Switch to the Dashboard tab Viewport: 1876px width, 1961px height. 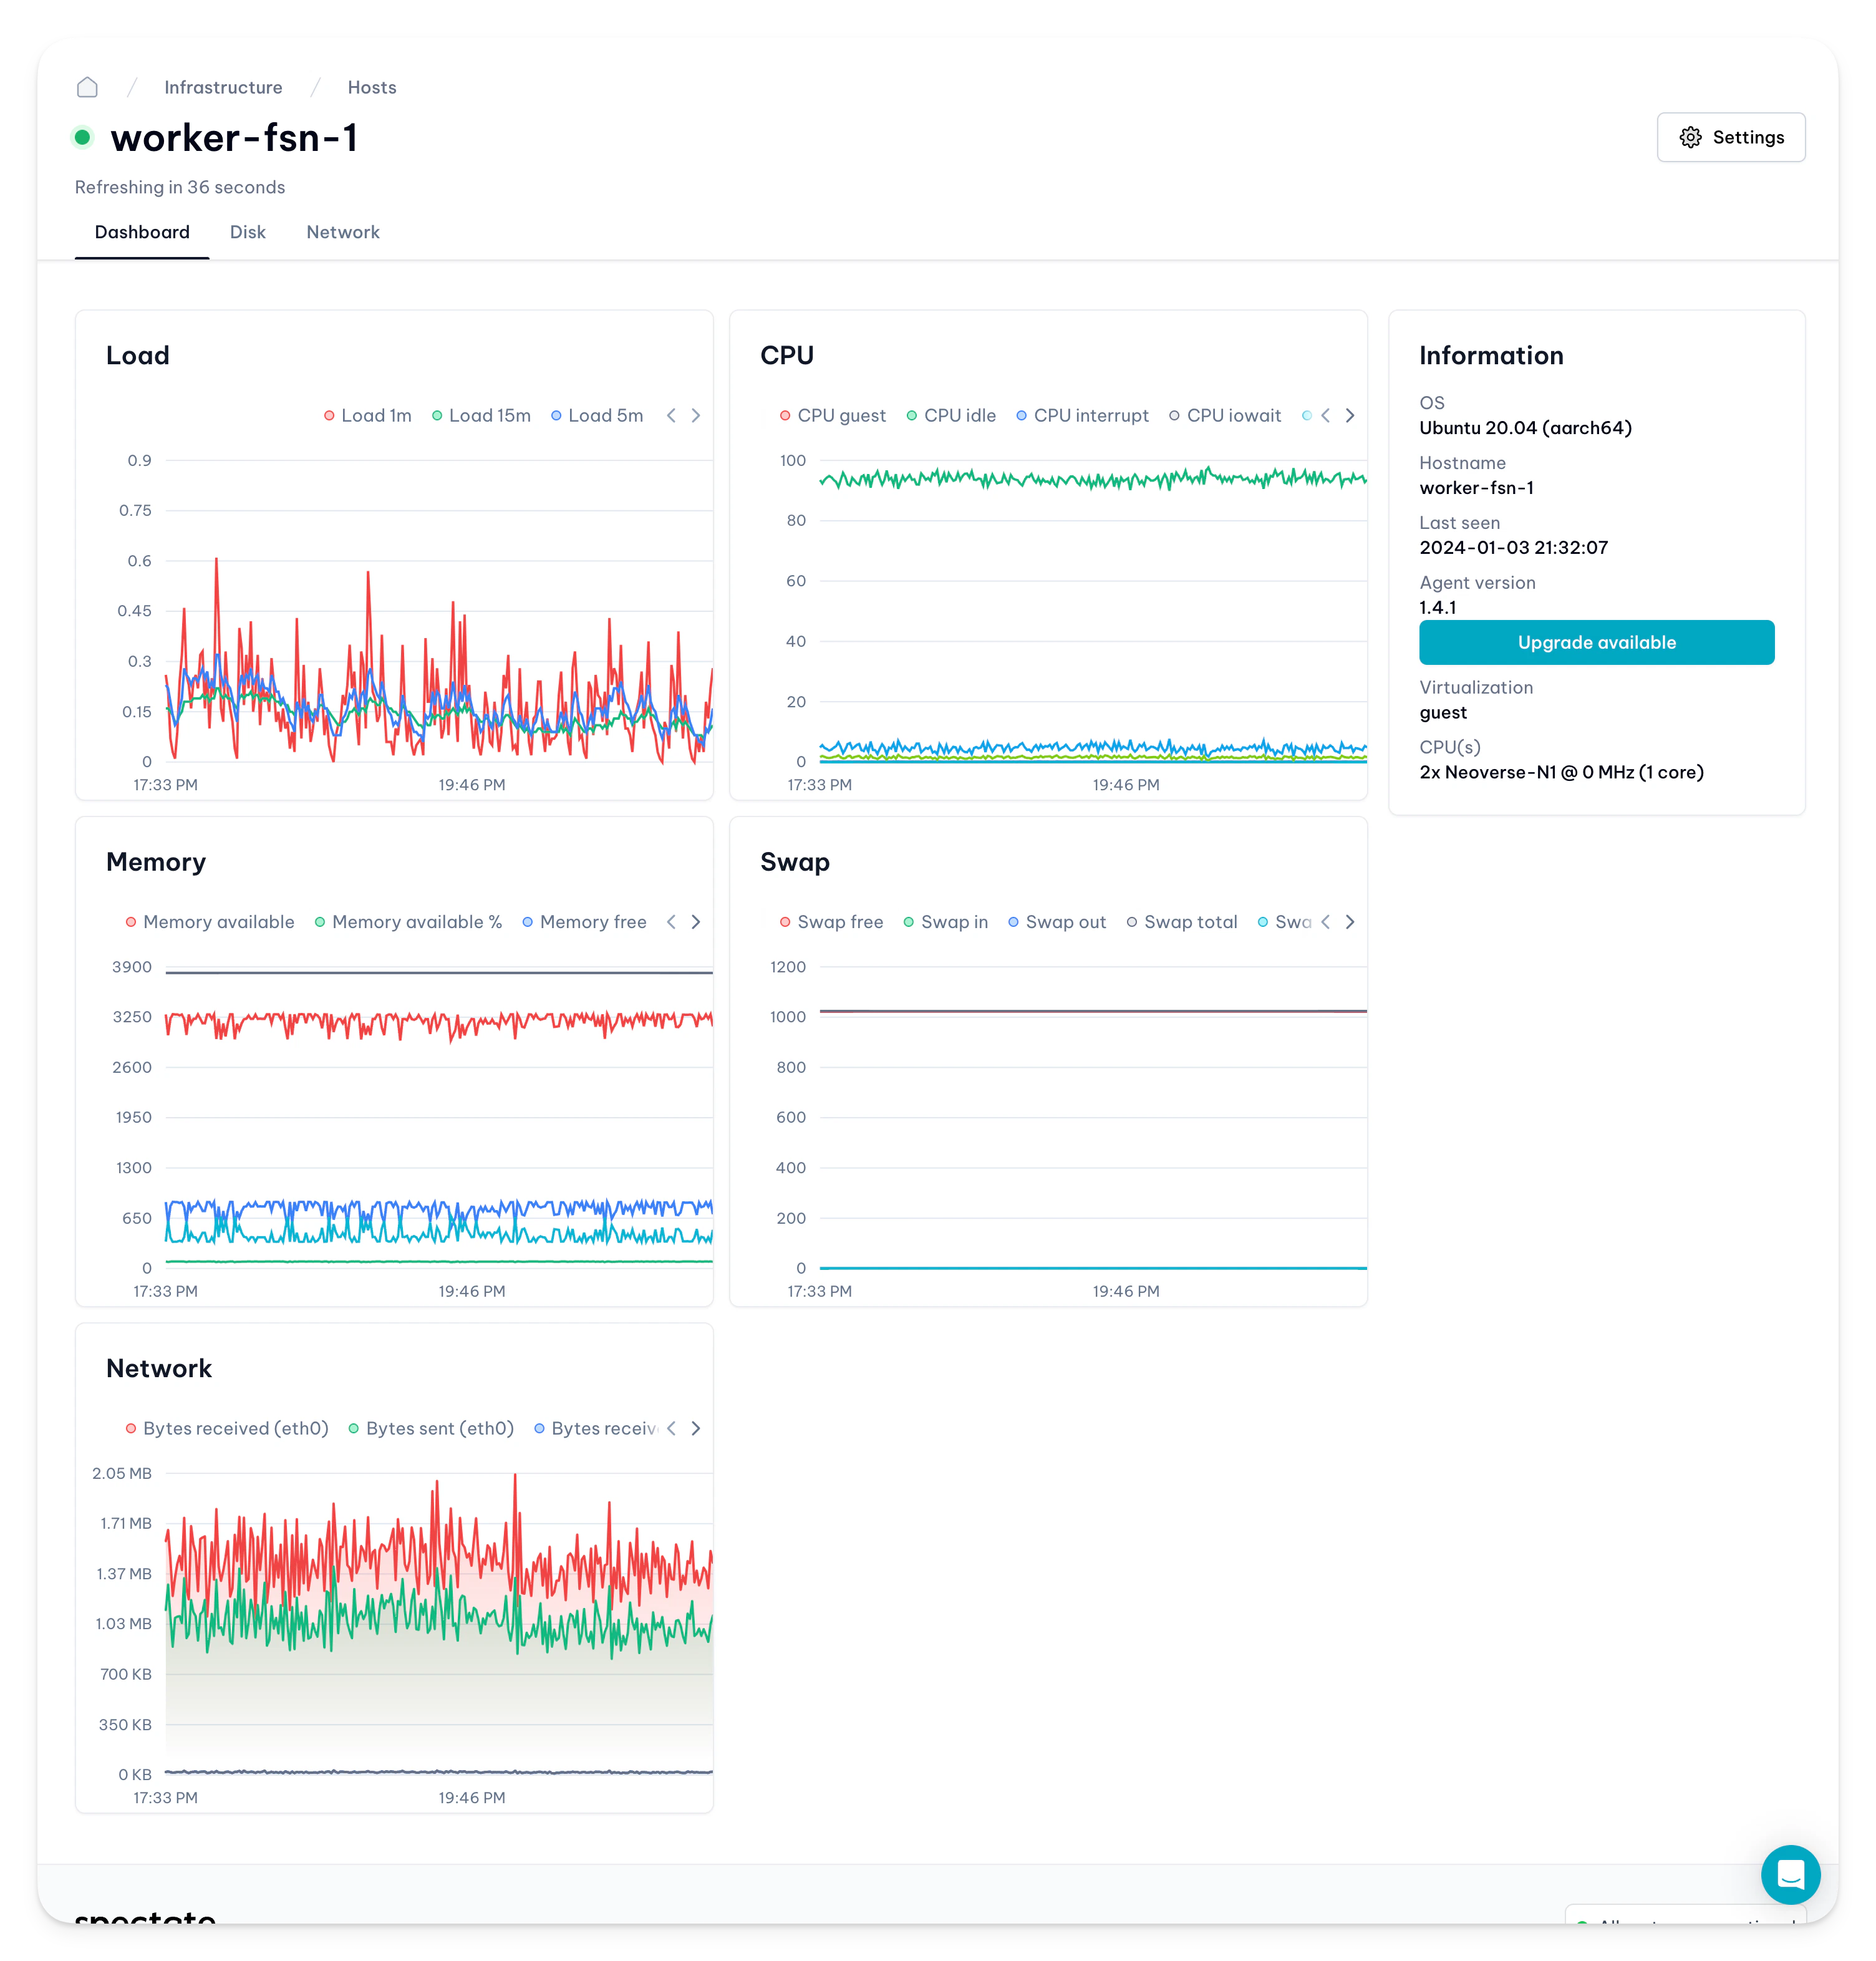142,232
